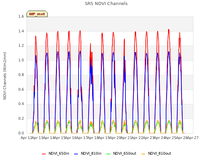Click the chart title SRS NDVI Channels
The width and height of the screenshot is (213, 160).
click(x=106, y=4)
